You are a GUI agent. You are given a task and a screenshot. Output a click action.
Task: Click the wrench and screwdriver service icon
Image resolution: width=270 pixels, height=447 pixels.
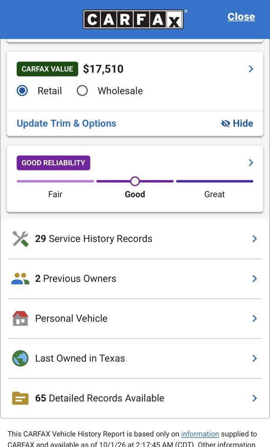click(20, 238)
